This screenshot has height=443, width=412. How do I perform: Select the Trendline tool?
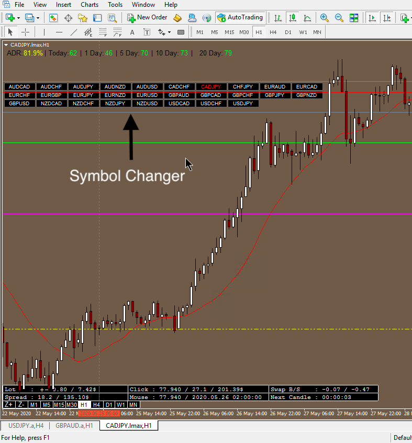(73, 32)
